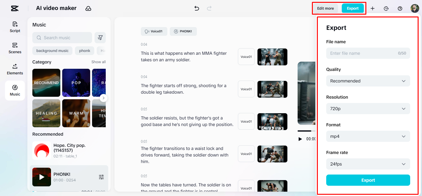Click Export button in Export panel

click(x=368, y=180)
